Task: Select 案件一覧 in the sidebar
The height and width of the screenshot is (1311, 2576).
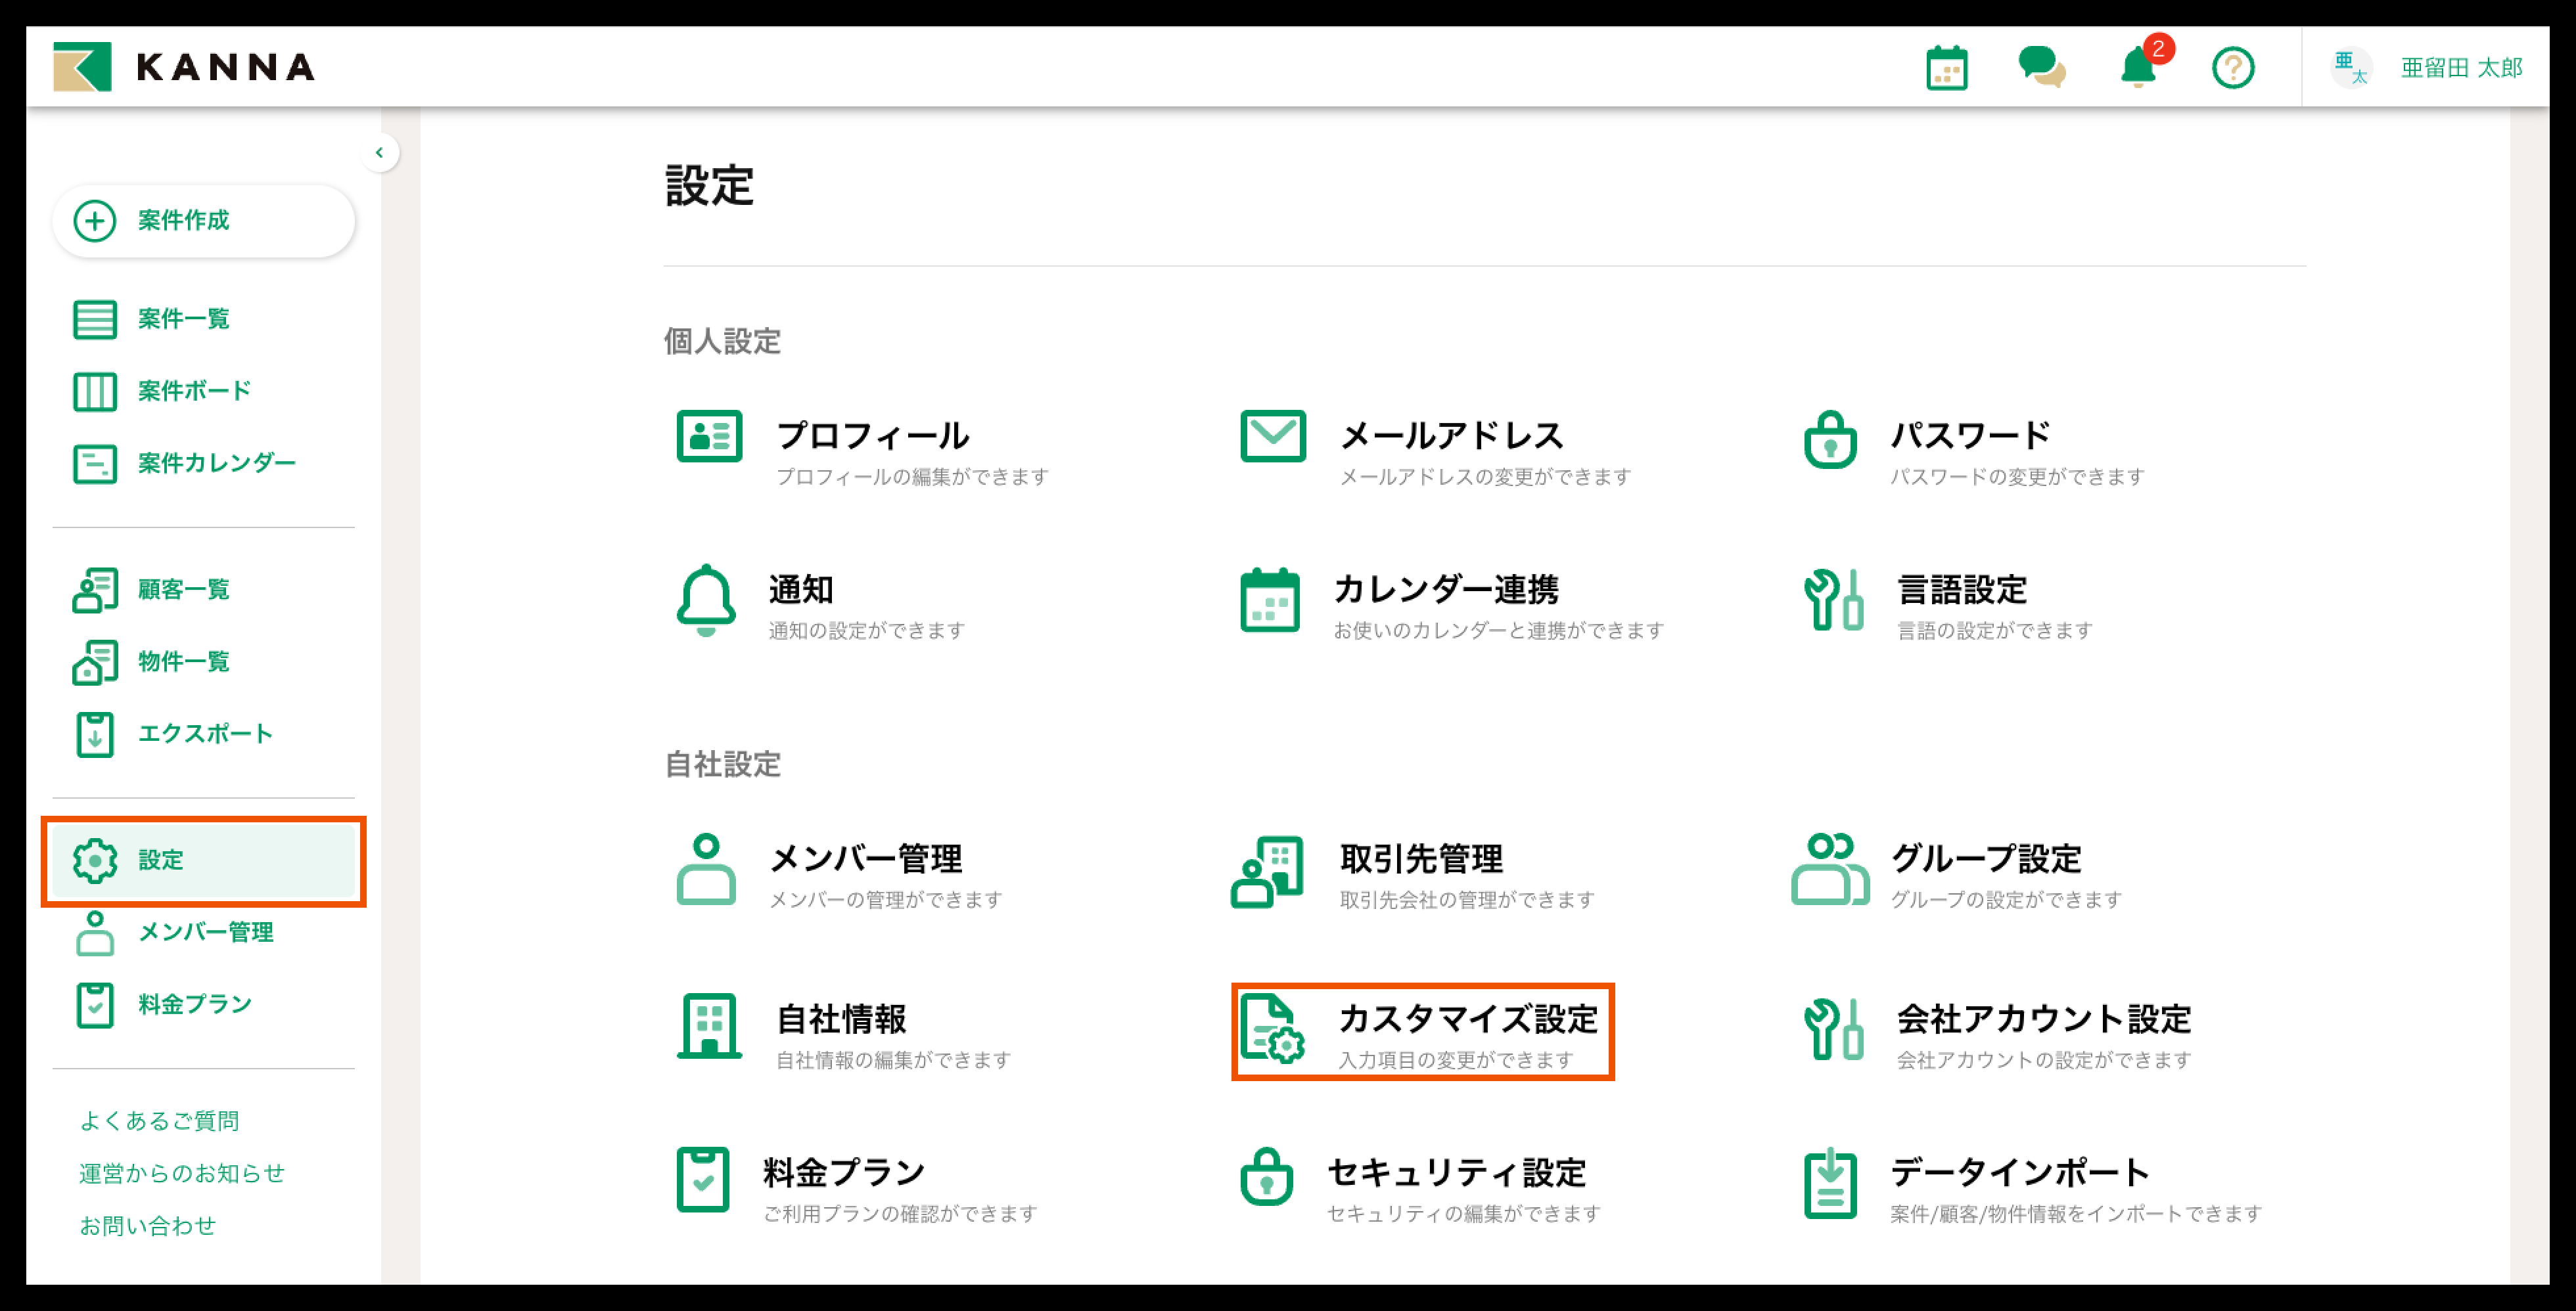Action: coord(183,319)
